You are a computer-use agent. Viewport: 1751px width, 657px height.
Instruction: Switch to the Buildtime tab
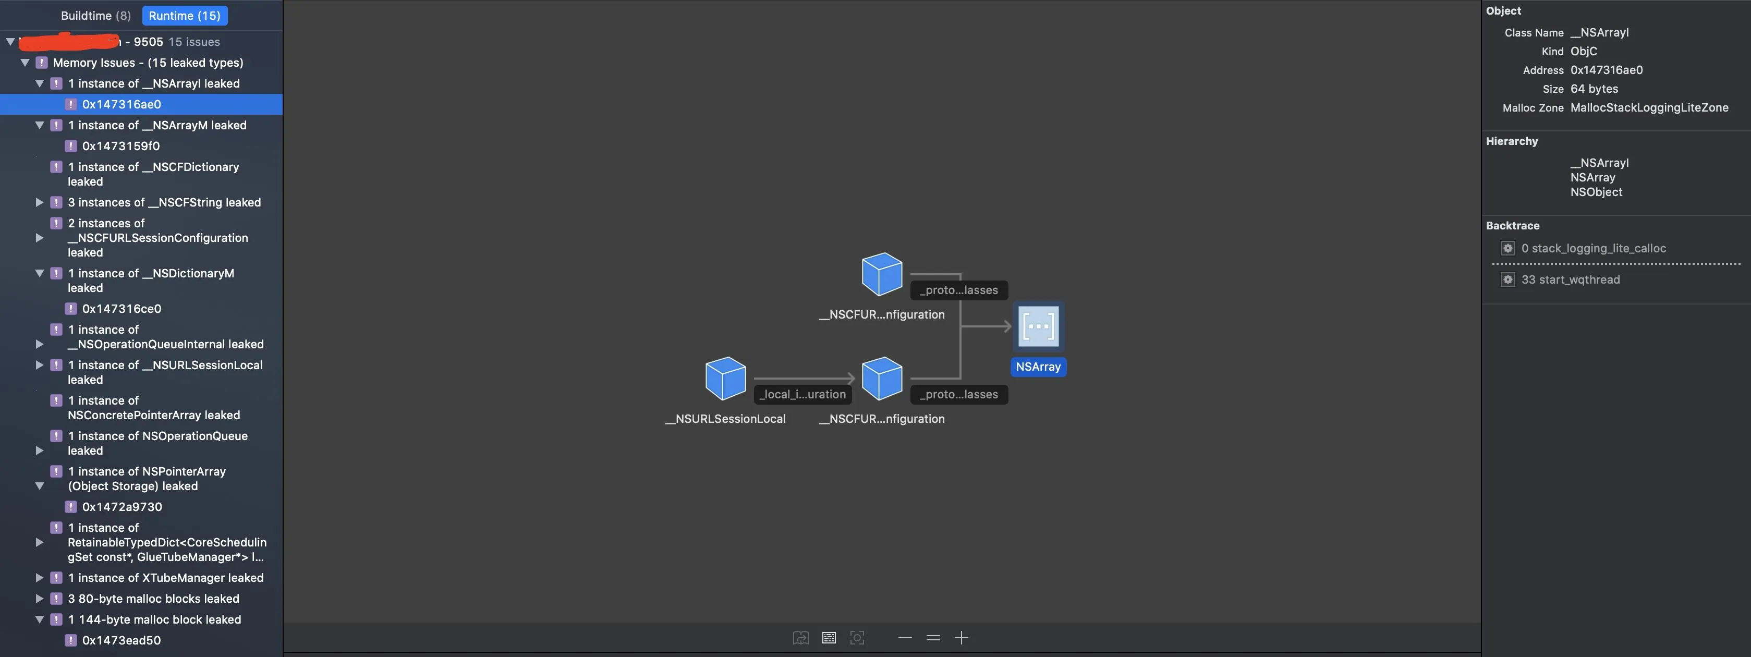click(95, 16)
